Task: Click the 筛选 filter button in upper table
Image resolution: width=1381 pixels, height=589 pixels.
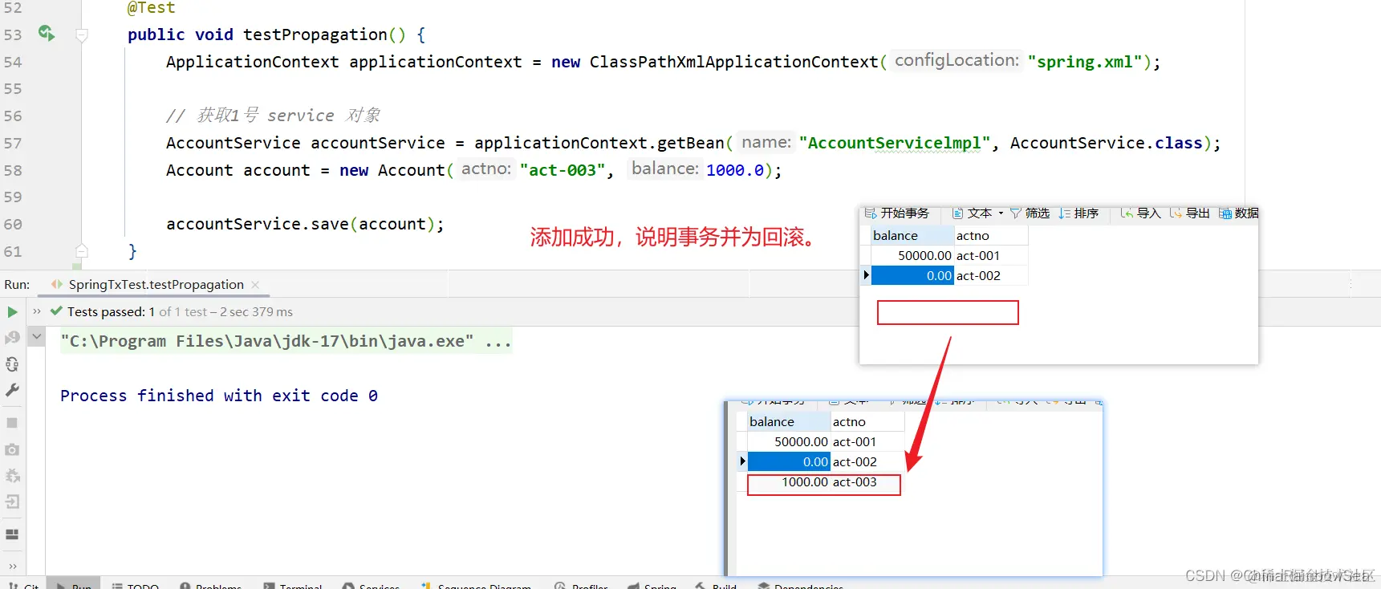Action: pyautogui.click(x=1030, y=213)
